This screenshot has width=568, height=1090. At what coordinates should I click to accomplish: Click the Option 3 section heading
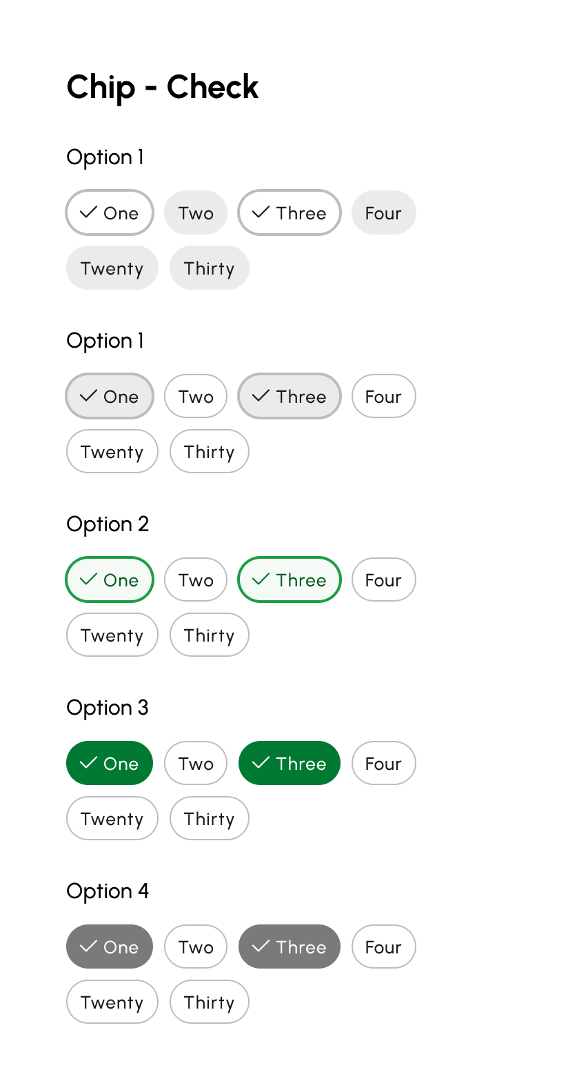[x=108, y=708]
